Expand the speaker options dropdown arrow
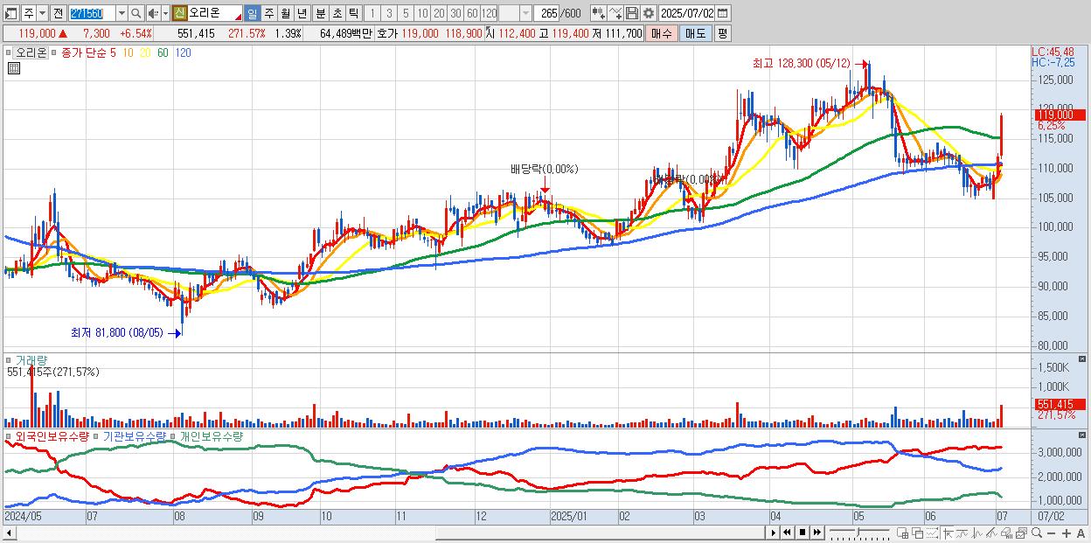This screenshot has height=543, width=1091. coord(165,13)
